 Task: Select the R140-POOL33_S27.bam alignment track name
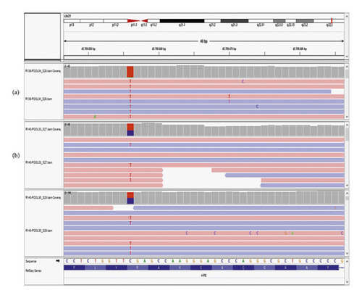[39, 162]
